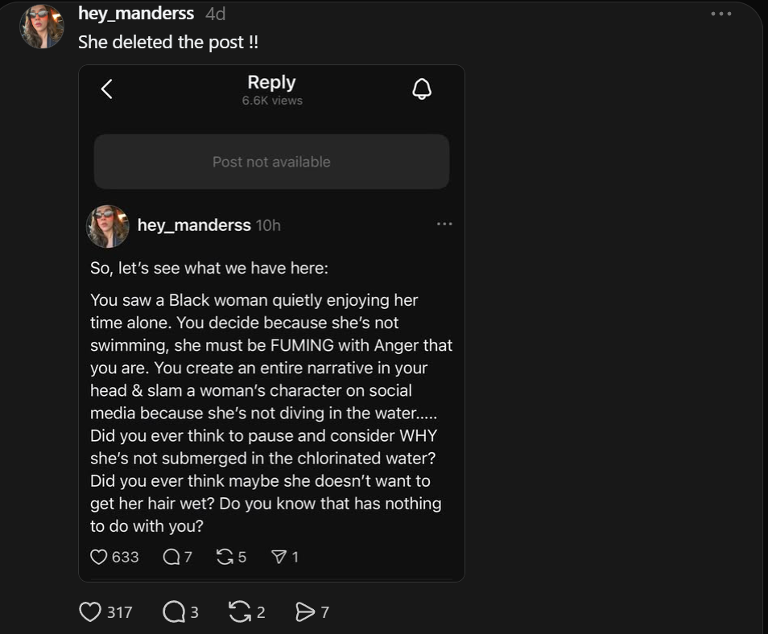Open comments on the embedded reply
The height and width of the screenshot is (634, 768).
click(x=171, y=557)
